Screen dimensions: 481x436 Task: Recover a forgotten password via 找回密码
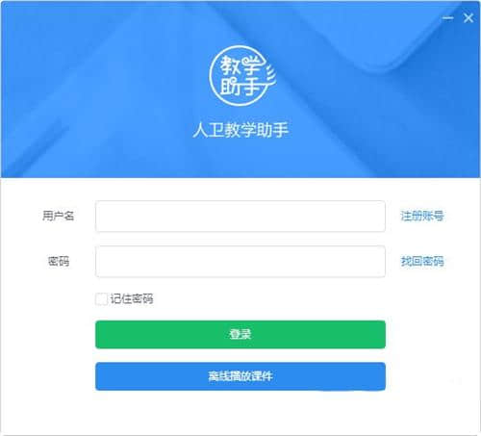[422, 261]
